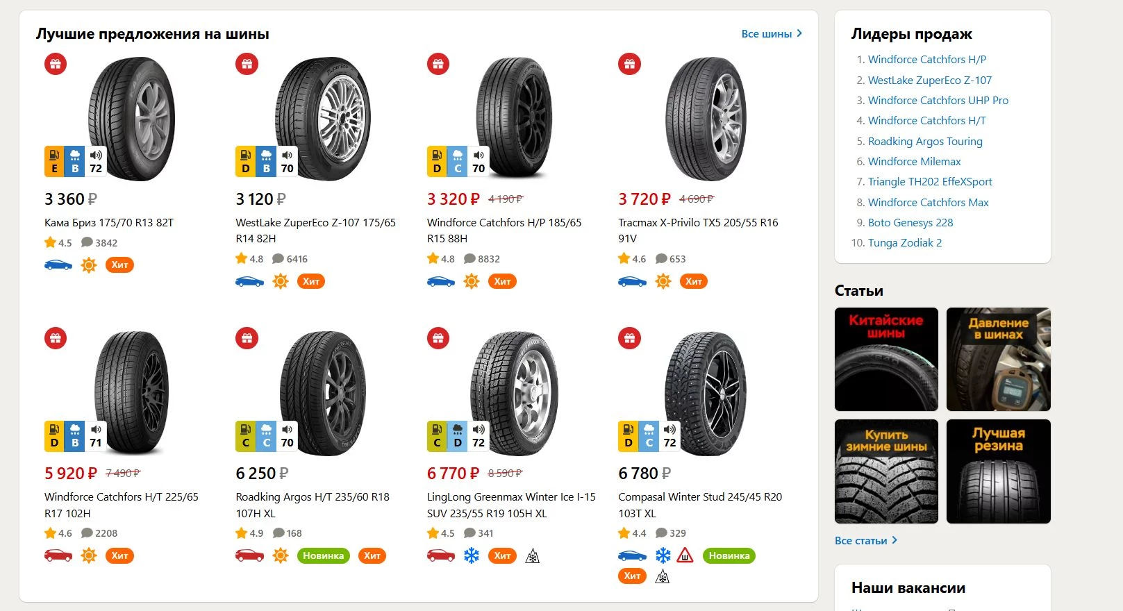The height and width of the screenshot is (611, 1123).
Task: Click the Хит badge under Tracmax X-Privilo
Action: pyautogui.click(x=693, y=281)
